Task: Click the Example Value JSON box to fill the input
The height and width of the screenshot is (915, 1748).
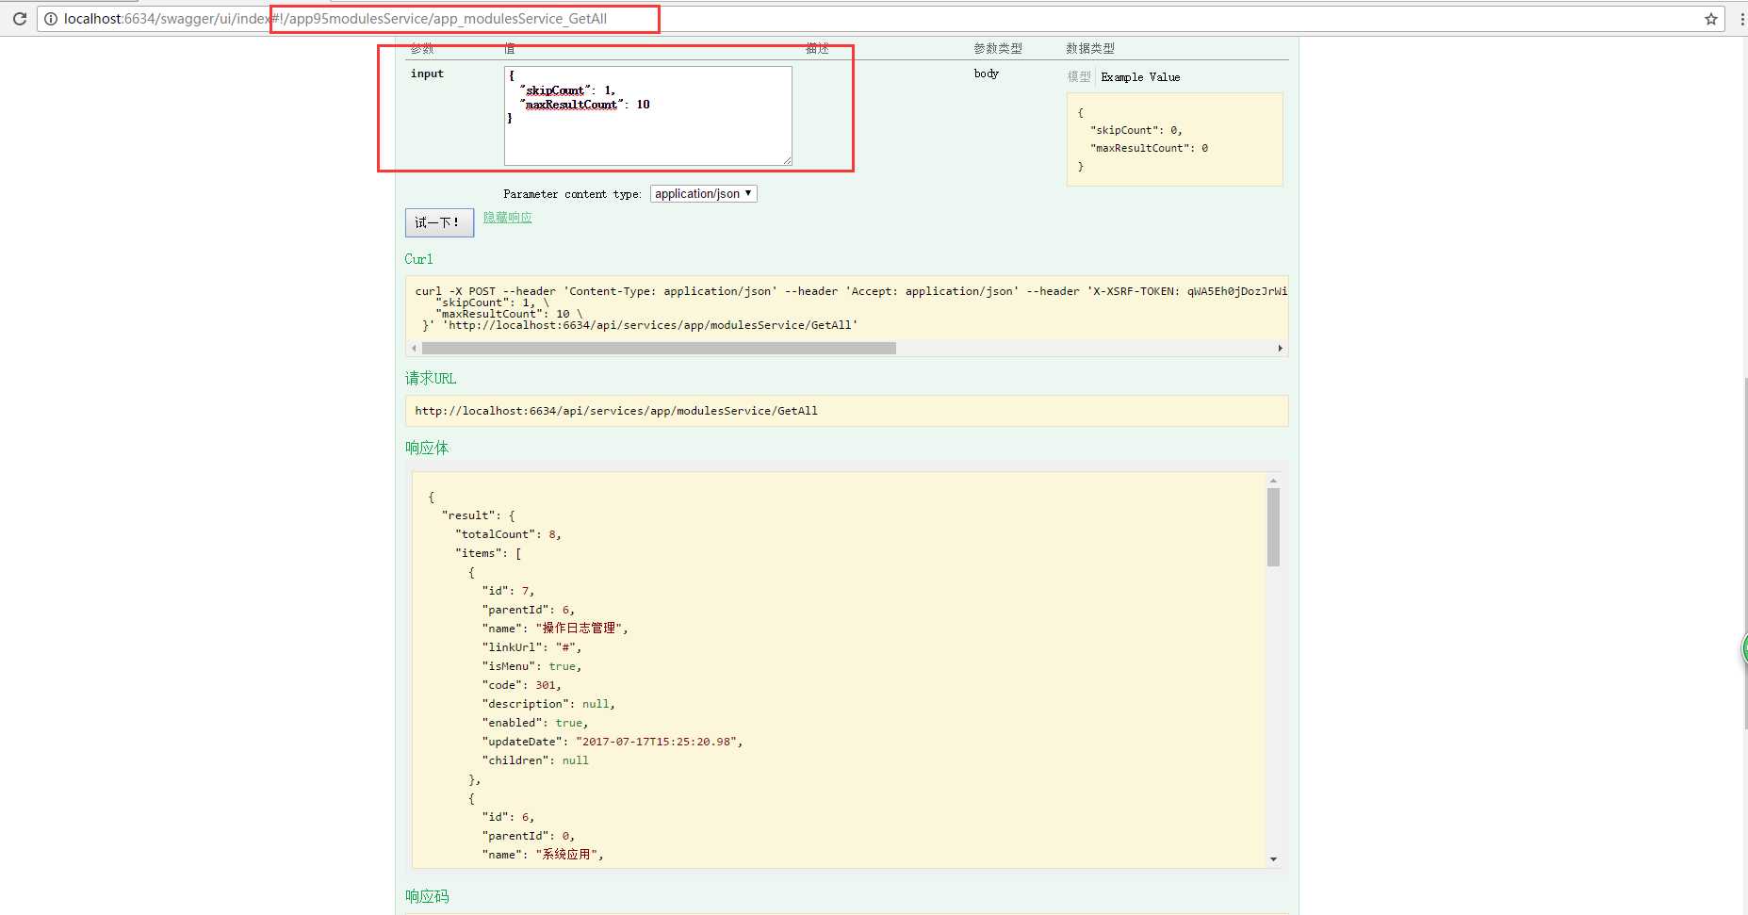Action: point(1175,139)
